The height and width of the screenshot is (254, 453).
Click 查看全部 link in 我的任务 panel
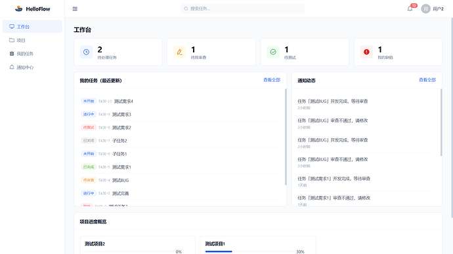[x=272, y=80]
